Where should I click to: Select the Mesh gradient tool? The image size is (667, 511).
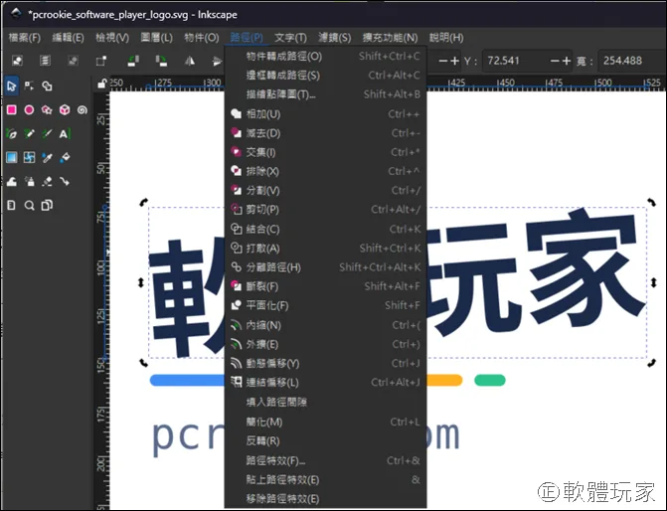click(29, 158)
